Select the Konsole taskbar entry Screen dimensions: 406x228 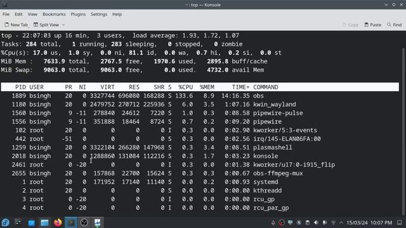(x=71, y=222)
